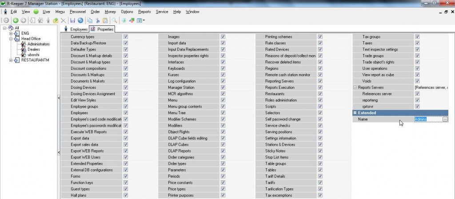Click the add employee group toolbar icon

[x=40, y=20]
